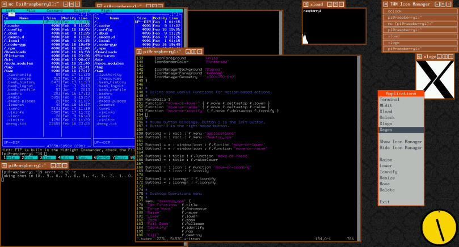Click Modify time header in left mc panel
Viewport: 459px width, 247px height.
[76, 18]
